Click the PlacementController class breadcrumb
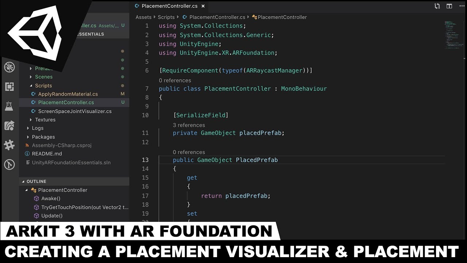467x263 pixels. [x=282, y=17]
